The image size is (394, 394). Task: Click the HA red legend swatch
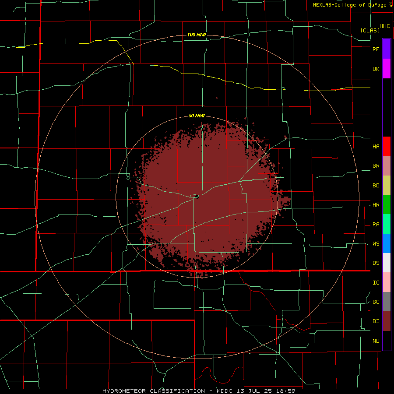pyautogui.click(x=387, y=146)
